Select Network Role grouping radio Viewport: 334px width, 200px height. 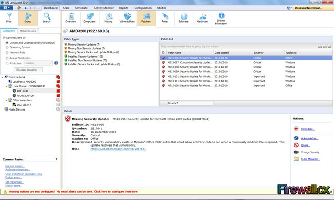[7, 52]
